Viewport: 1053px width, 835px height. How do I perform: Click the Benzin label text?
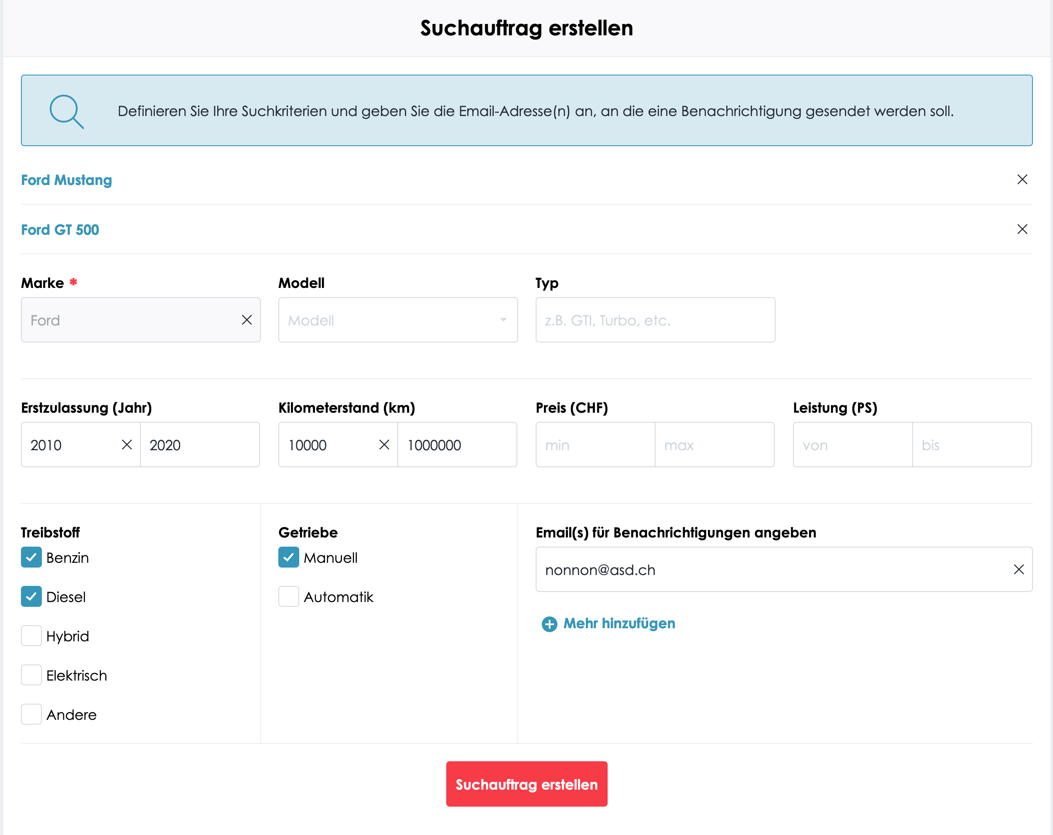(68, 558)
